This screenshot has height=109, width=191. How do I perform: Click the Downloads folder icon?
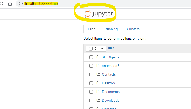pyautogui.click(x=98, y=100)
